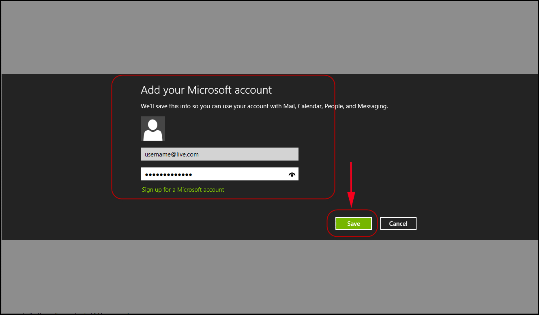539x315 pixels.
Task: Click the red arrow pointing at Save
Action: pos(351,182)
